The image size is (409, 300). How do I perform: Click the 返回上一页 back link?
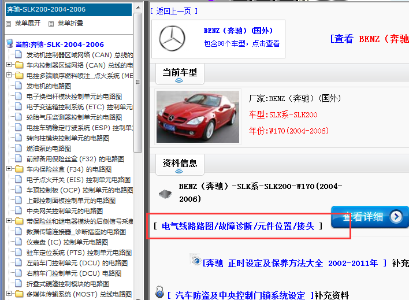click(x=174, y=11)
